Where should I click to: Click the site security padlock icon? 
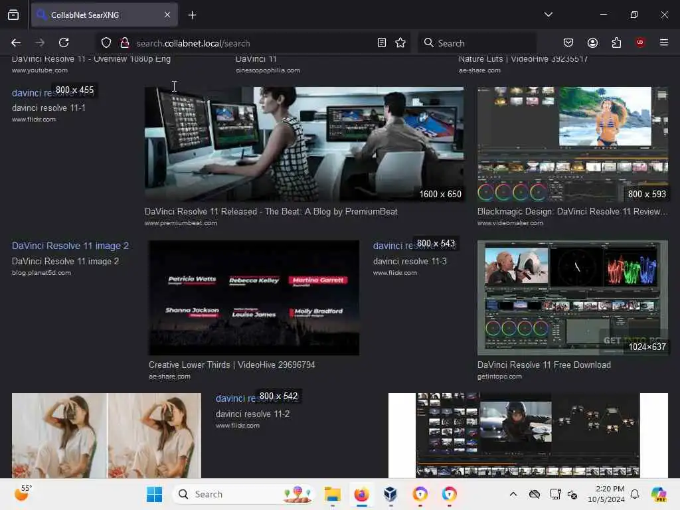tap(125, 42)
